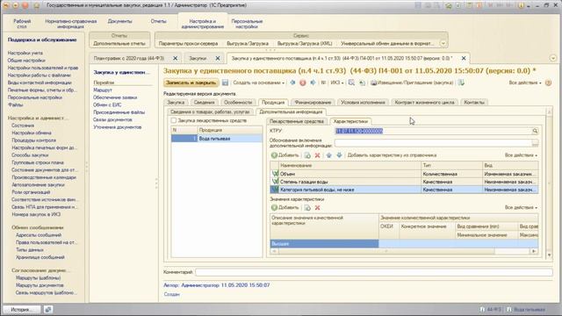
Task: Click green plus Добавить in values toolbar
Action: 285,207
